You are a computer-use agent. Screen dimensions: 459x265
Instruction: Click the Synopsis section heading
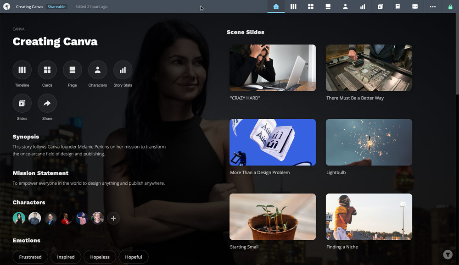(x=26, y=137)
